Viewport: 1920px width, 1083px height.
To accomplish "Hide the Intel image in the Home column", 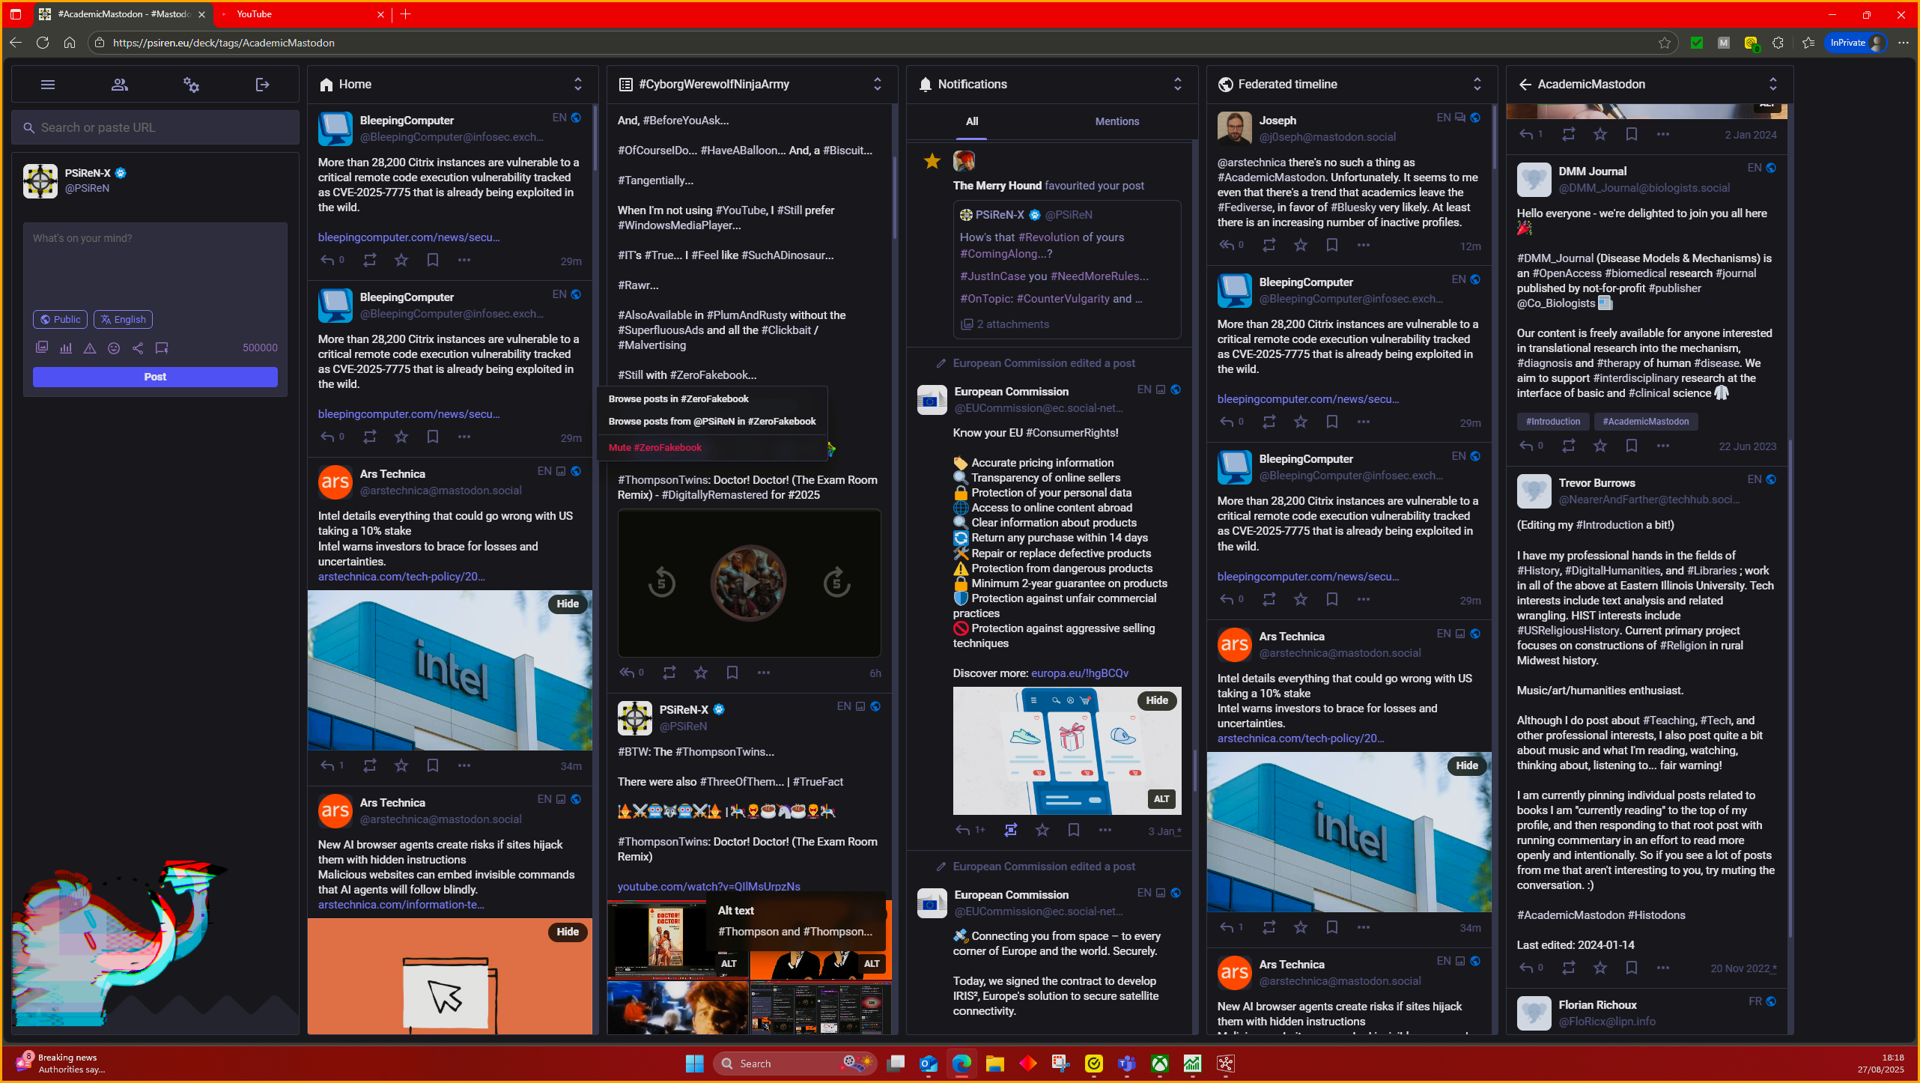I will [x=567, y=604].
